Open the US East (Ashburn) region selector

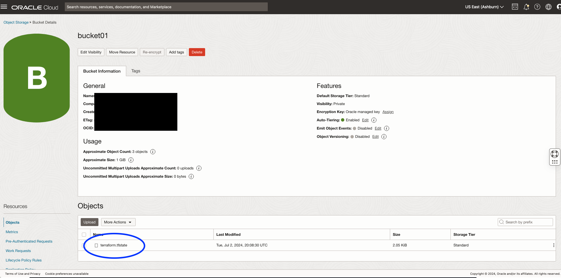click(484, 6)
